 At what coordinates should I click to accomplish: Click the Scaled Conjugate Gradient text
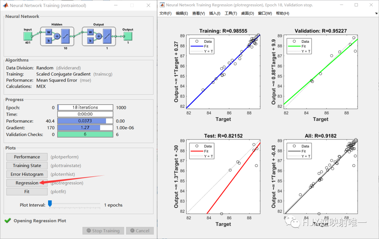coord(63,74)
